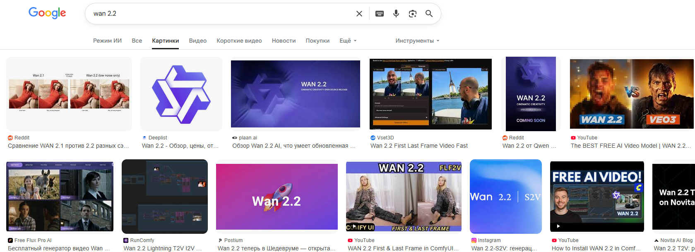The image size is (695, 252).
Task: Clear the search query with X
Action: [359, 14]
